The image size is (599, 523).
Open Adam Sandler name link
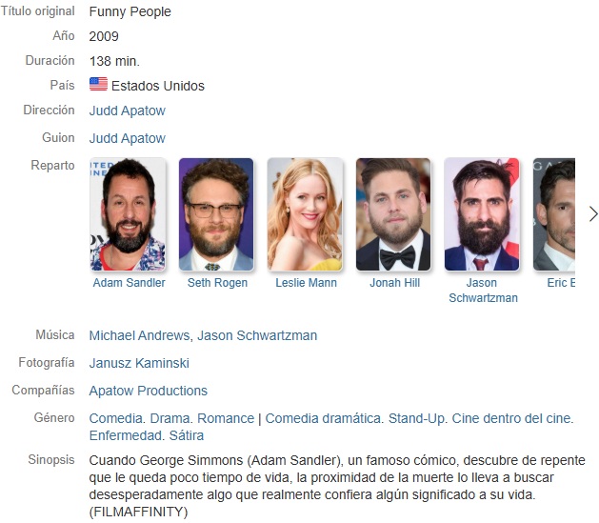(130, 283)
